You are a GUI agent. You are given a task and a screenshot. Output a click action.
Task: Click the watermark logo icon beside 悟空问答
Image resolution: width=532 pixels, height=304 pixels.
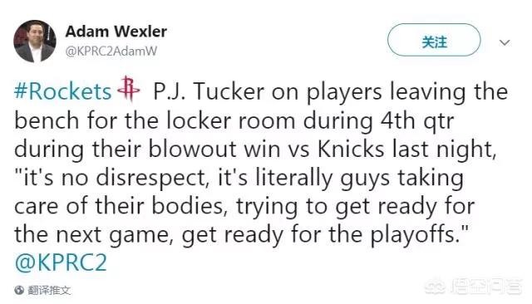pos(435,287)
